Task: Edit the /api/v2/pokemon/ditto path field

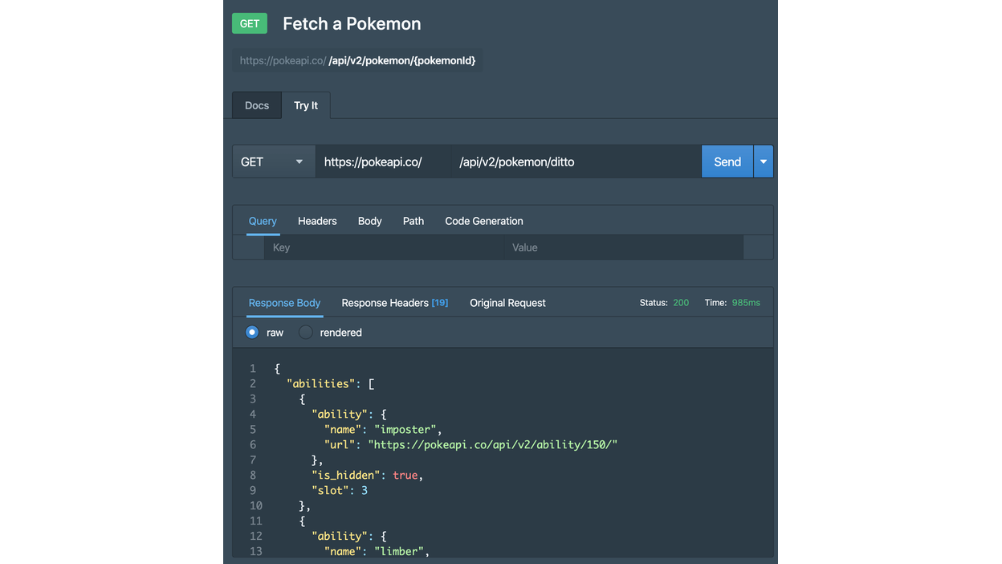Action: [x=575, y=161]
